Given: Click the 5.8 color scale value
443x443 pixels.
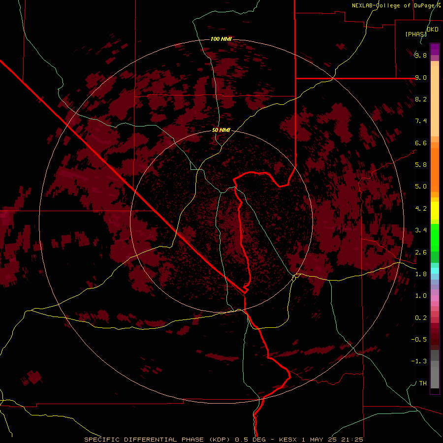Looking at the screenshot, I should coord(421,164).
